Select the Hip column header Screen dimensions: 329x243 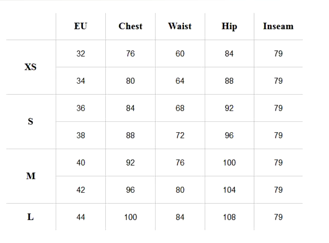[x=229, y=26]
